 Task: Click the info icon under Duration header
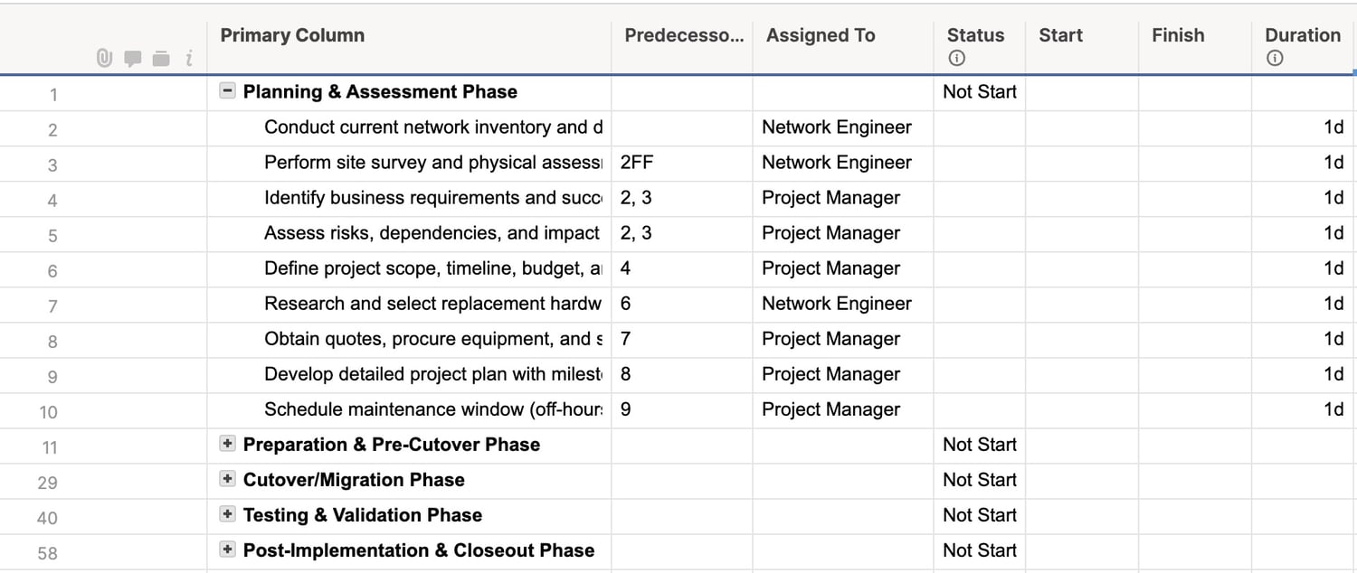tap(1275, 58)
